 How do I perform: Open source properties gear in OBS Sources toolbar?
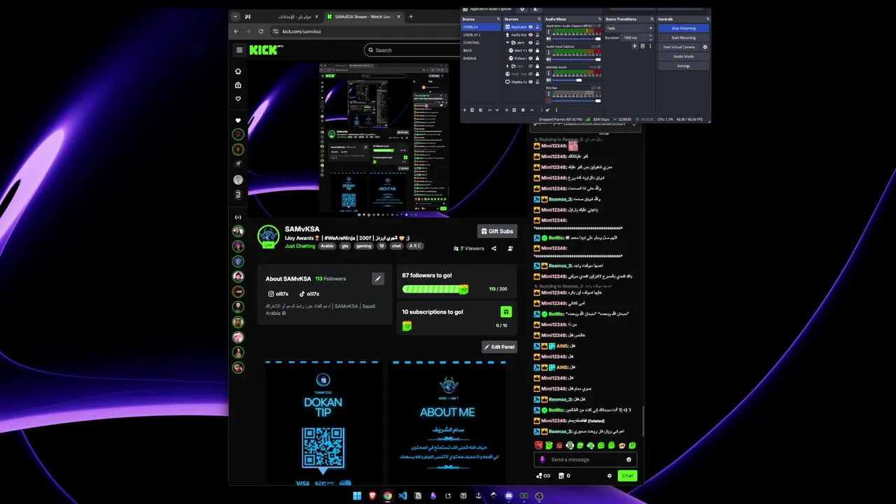[x=523, y=110]
